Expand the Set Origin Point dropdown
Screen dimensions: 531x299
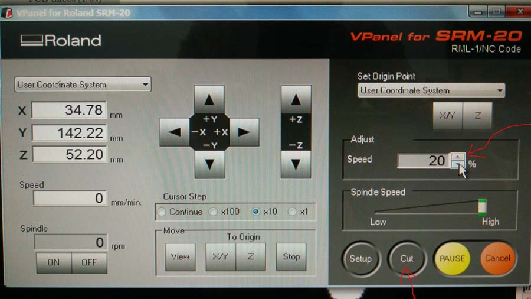431,90
